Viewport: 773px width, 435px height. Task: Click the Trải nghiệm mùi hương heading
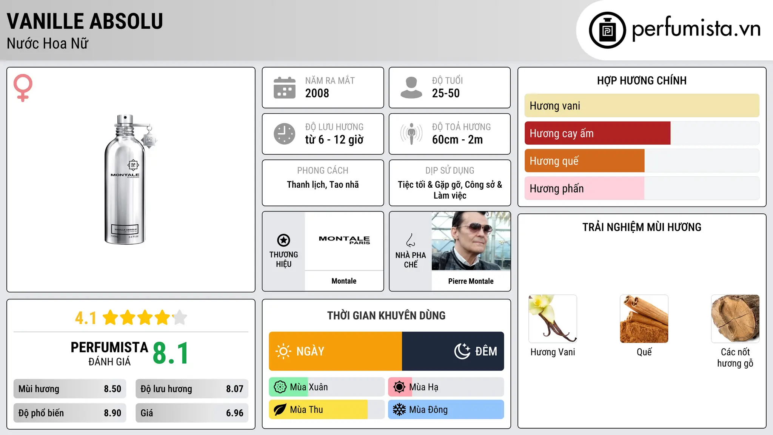[642, 227]
